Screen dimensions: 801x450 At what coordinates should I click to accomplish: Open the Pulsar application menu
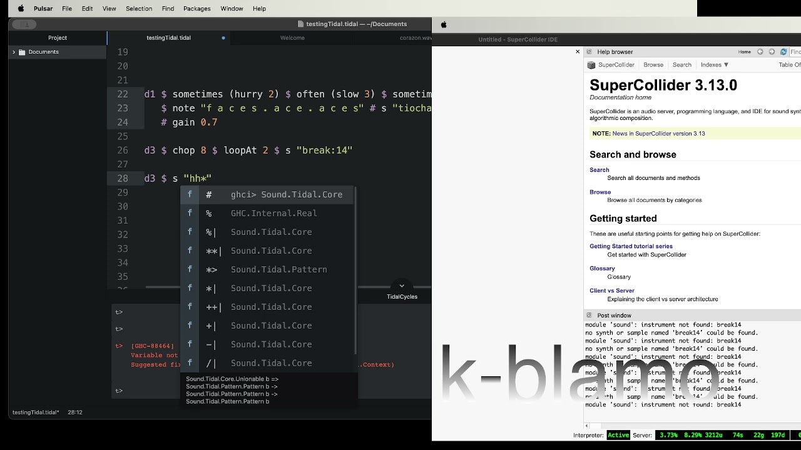tap(43, 9)
